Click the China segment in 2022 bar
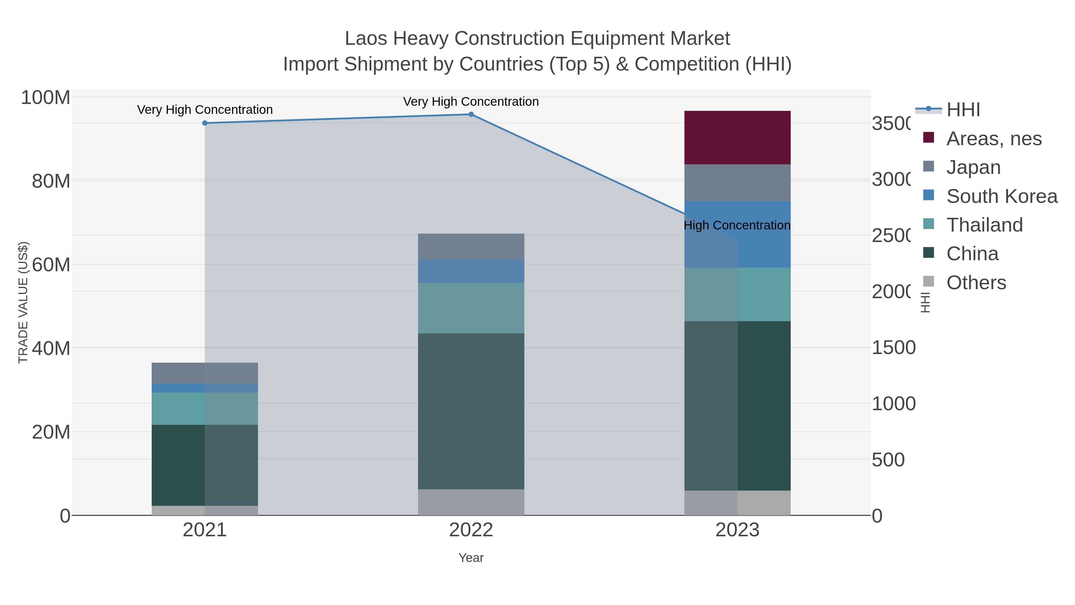The image size is (1075, 605). [471, 411]
